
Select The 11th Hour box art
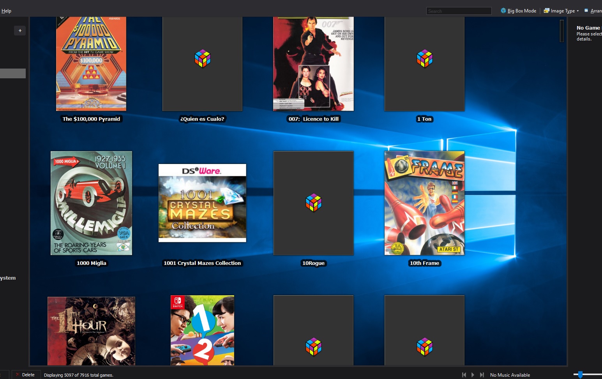(x=91, y=331)
